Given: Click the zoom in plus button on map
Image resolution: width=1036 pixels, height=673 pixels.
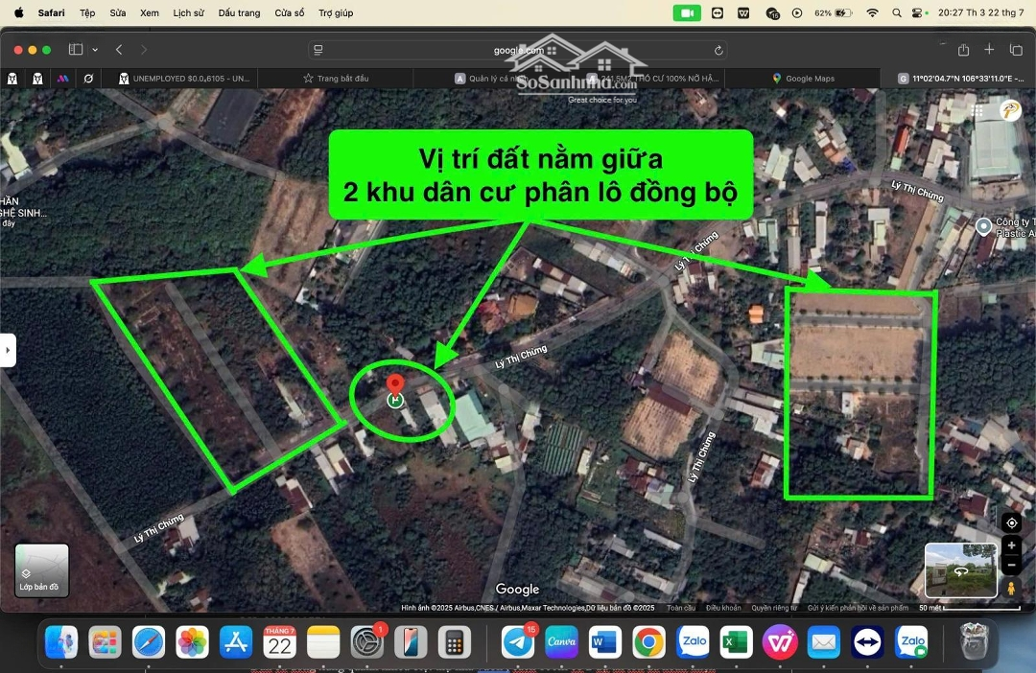Looking at the screenshot, I should point(1011,545).
